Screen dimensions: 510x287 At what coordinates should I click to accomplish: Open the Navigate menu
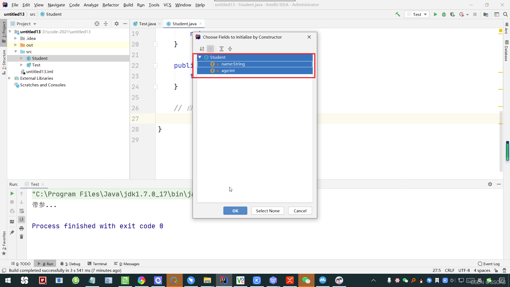56,5
